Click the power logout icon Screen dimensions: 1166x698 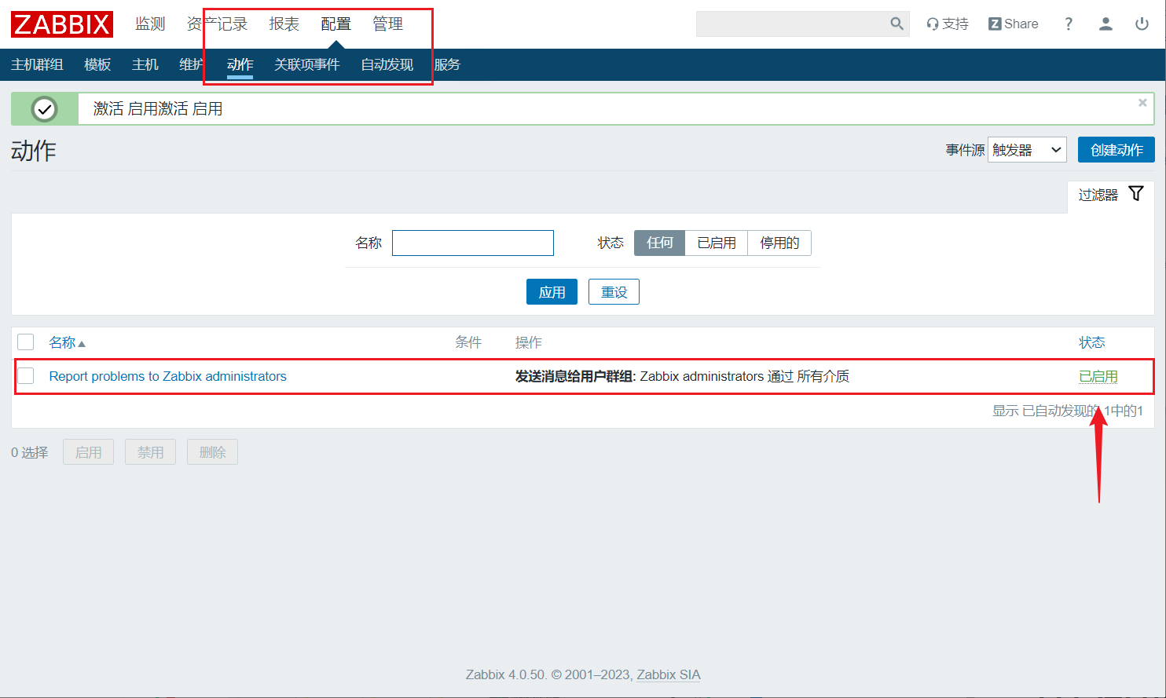(x=1142, y=24)
